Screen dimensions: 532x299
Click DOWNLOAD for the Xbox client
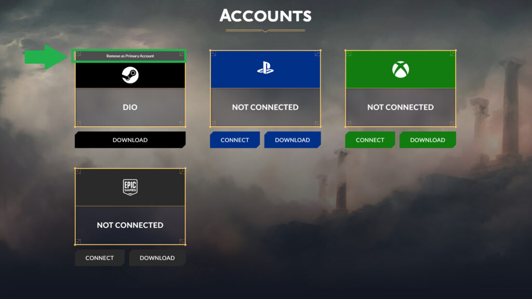pos(428,140)
